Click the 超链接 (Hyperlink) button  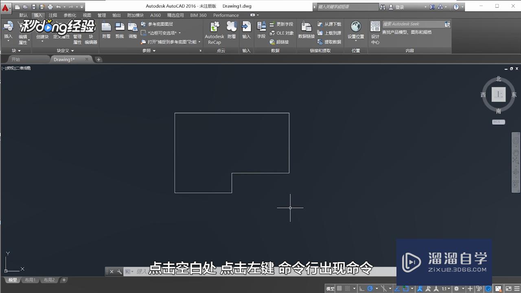tap(282, 42)
